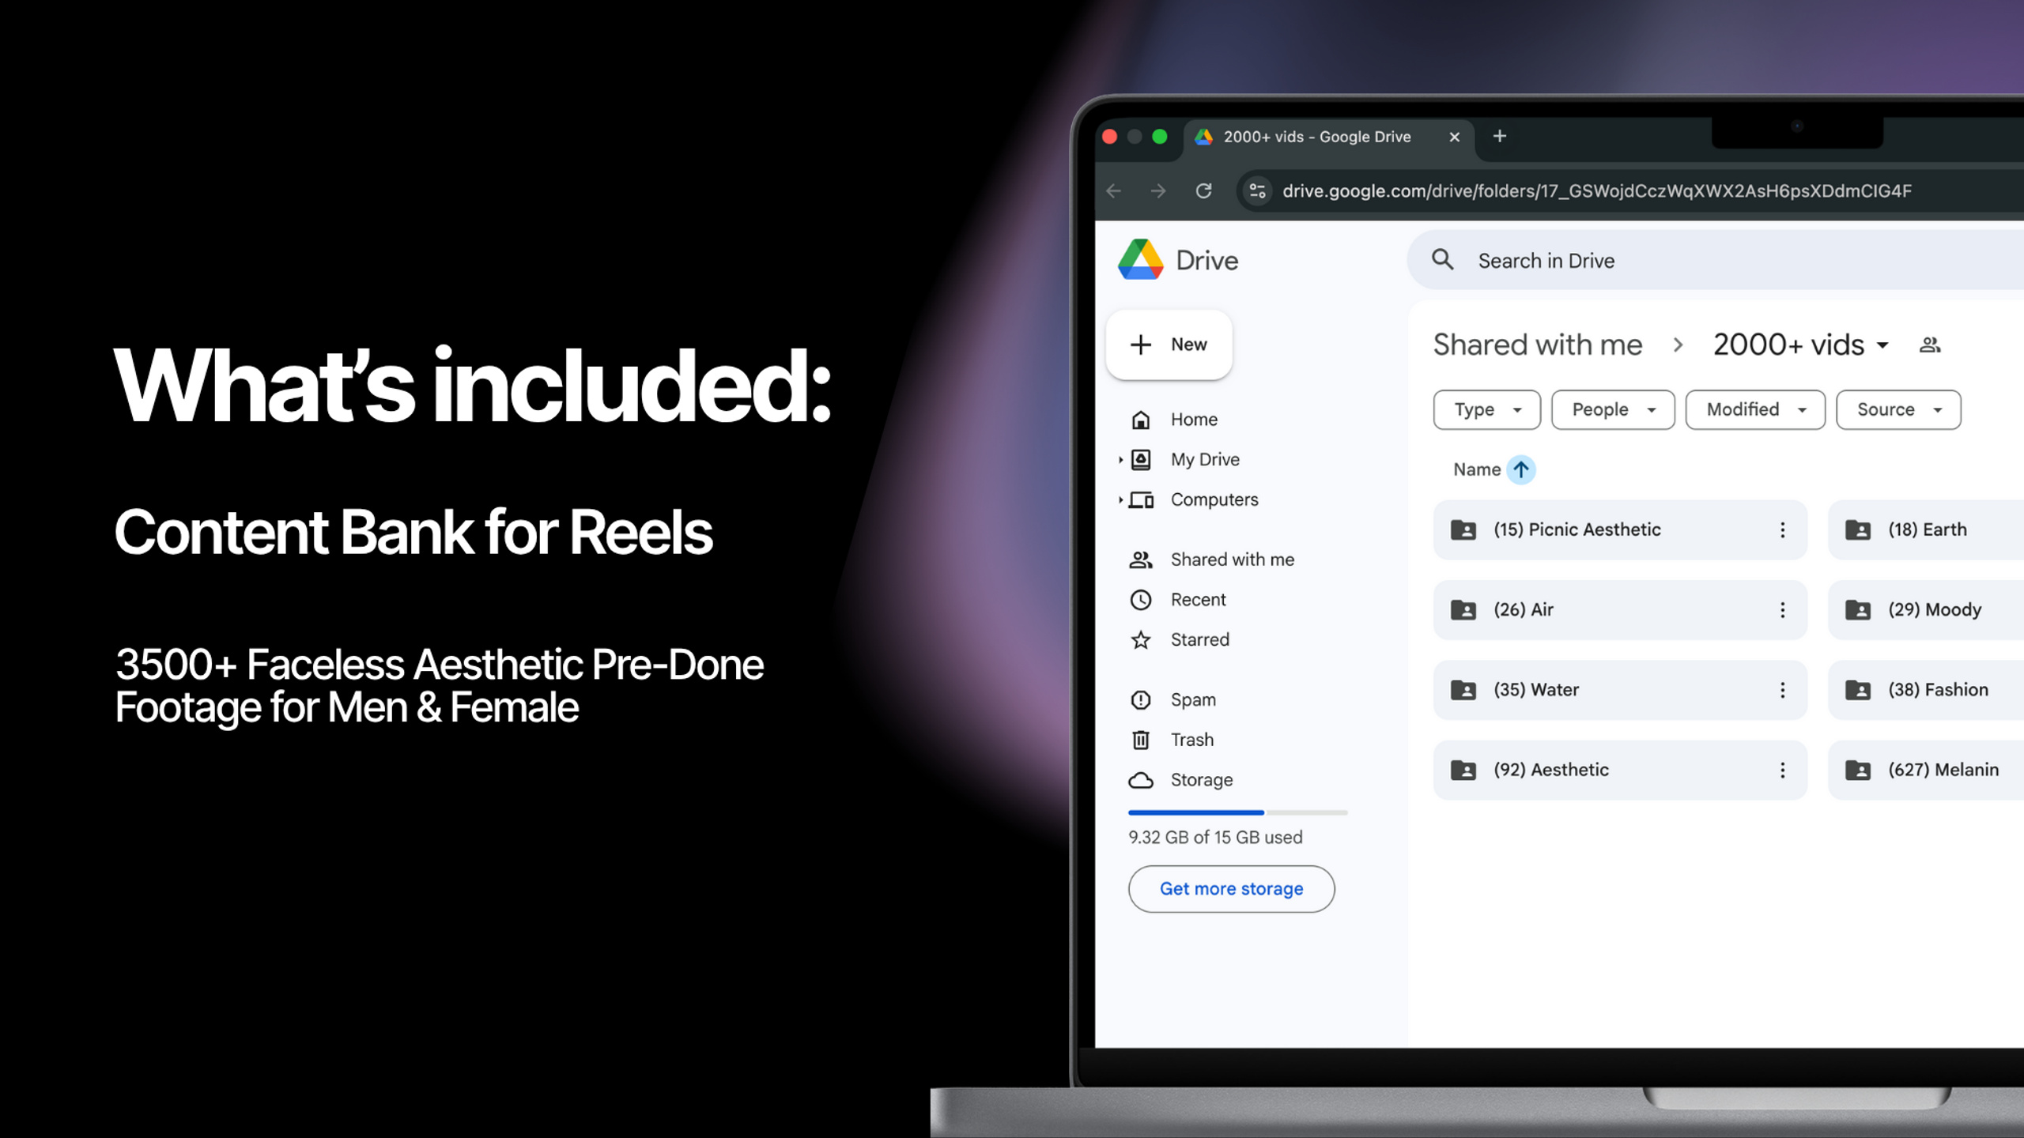The width and height of the screenshot is (2024, 1138).
Task: Click the New button
Action: (1169, 345)
